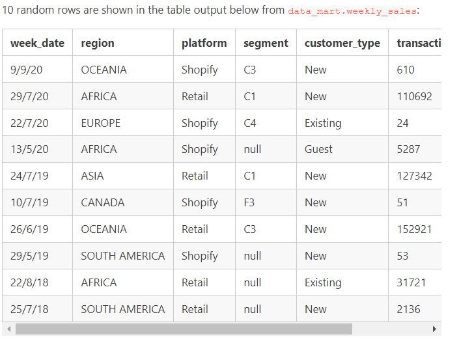Click the data_mart.weekly_sales code text
The image size is (459, 341).
[x=352, y=11]
